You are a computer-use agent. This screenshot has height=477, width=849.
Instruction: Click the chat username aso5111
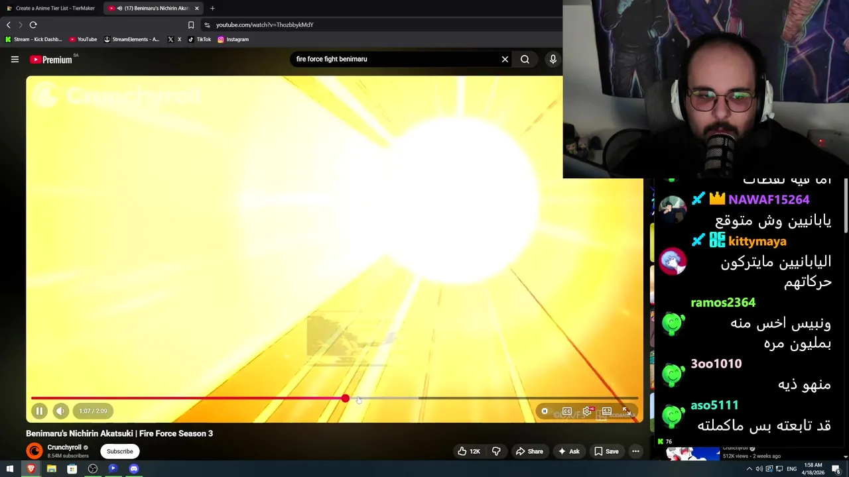pos(714,405)
